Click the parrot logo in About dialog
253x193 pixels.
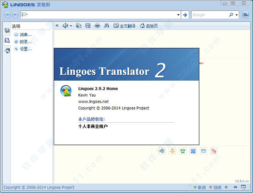pos(66,91)
